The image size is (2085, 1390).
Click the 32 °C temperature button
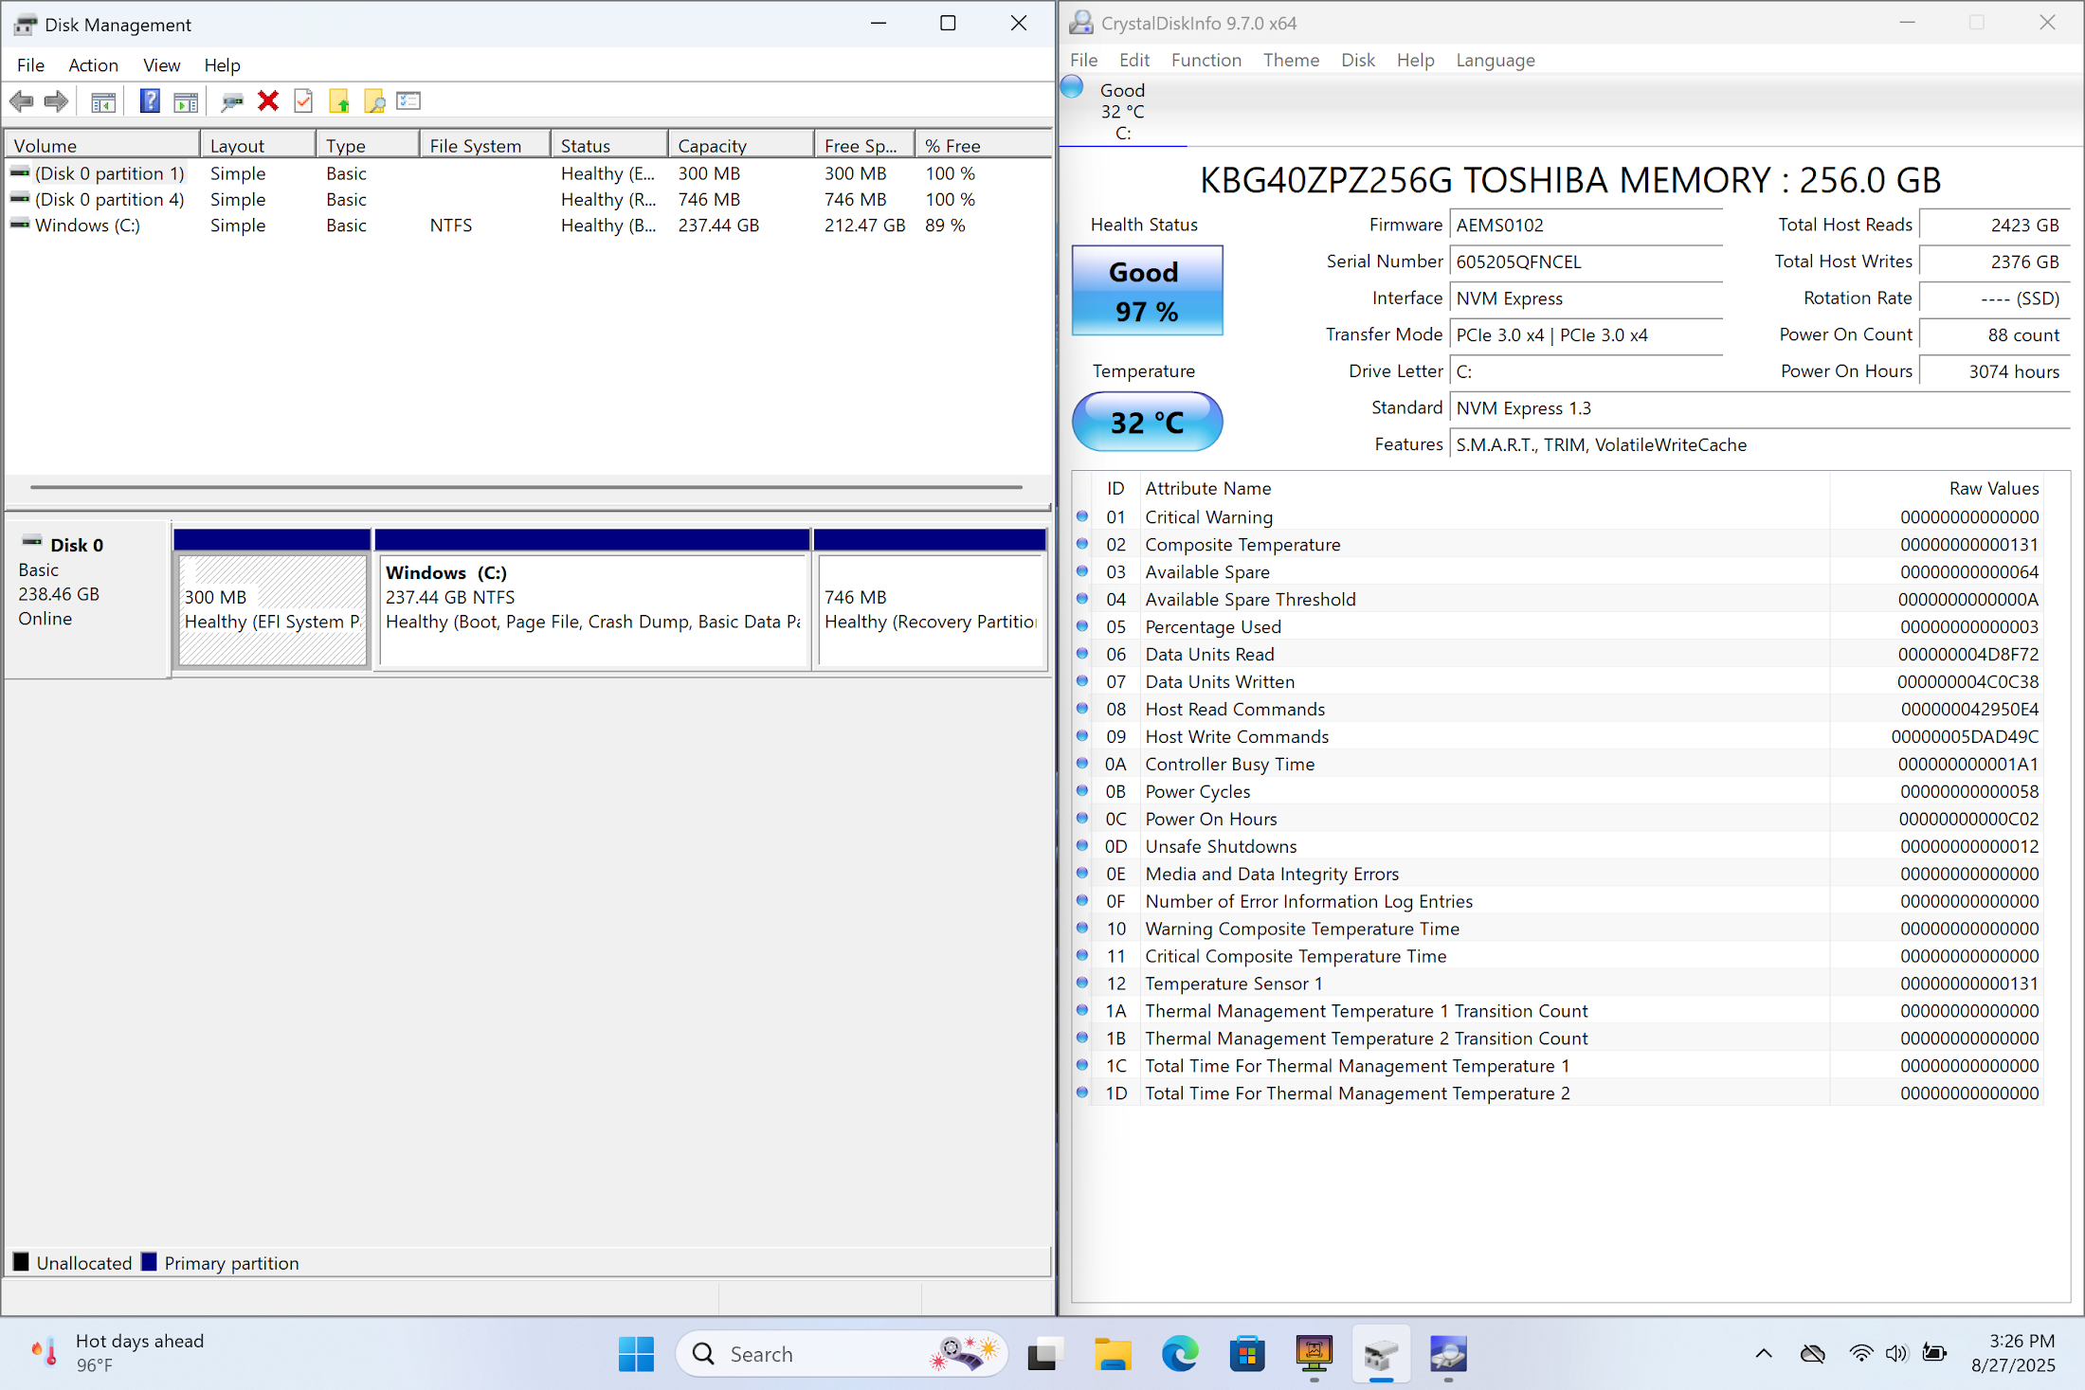point(1147,422)
